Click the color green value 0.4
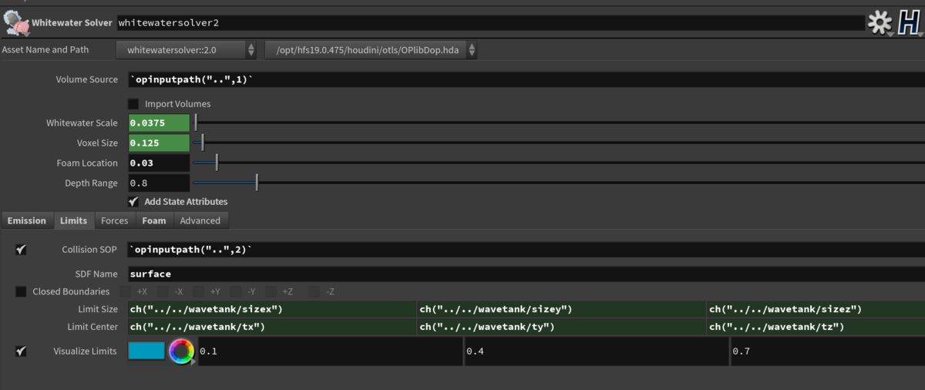The height and width of the screenshot is (390, 925). coord(596,351)
